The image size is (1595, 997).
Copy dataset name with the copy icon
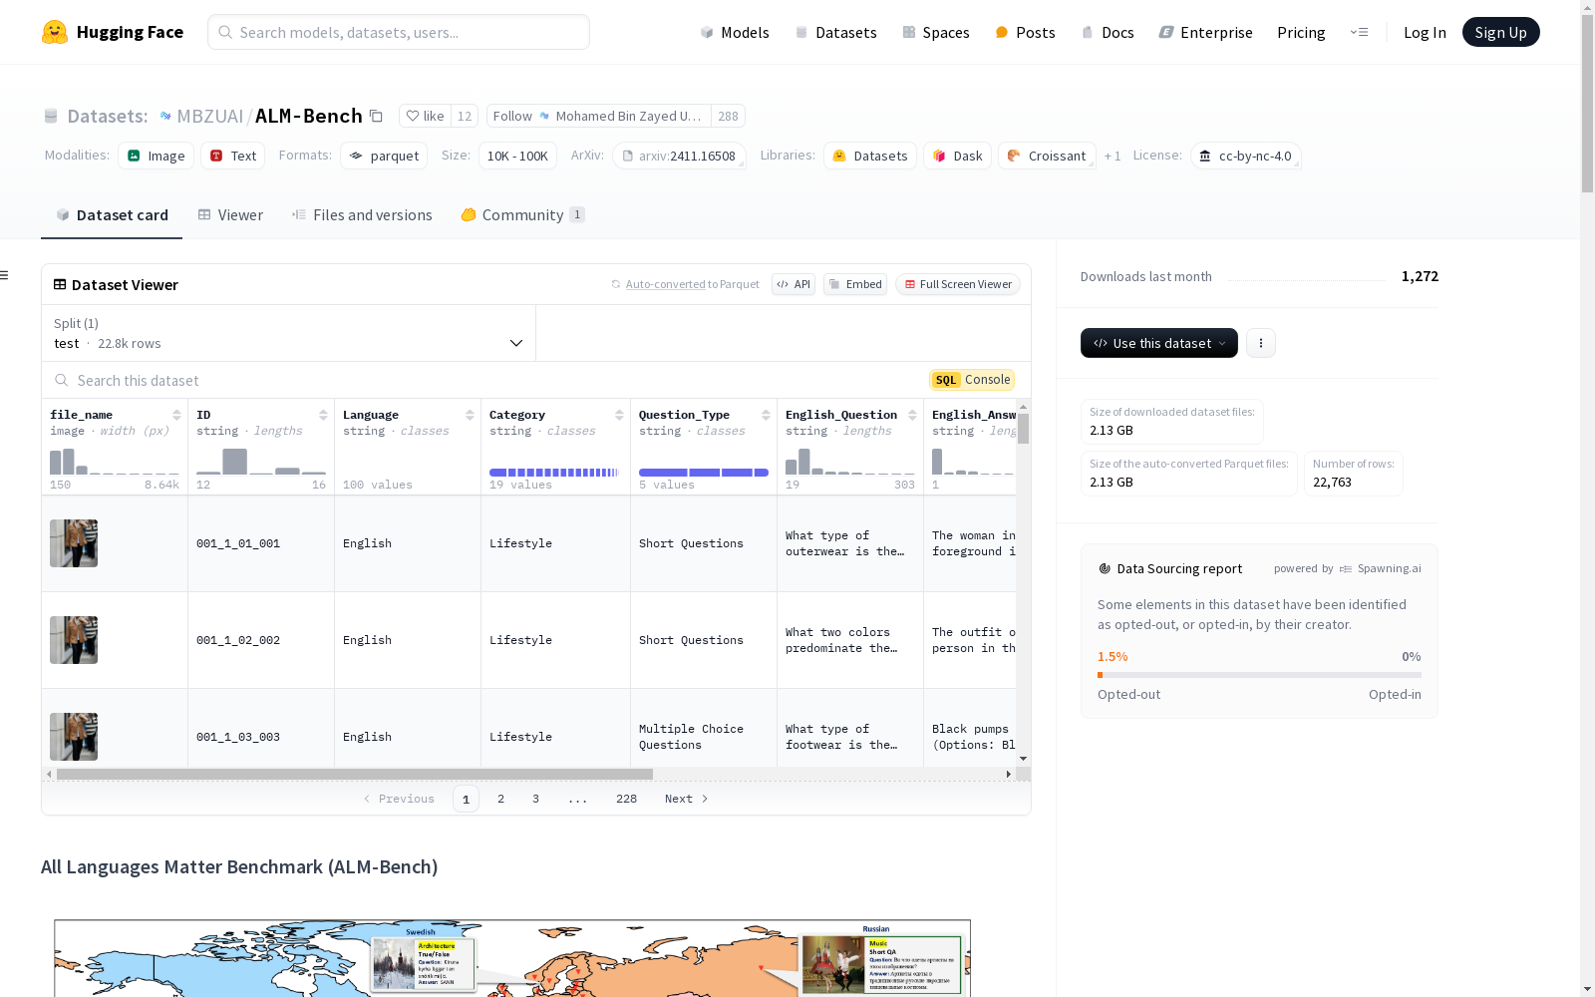click(x=376, y=116)
